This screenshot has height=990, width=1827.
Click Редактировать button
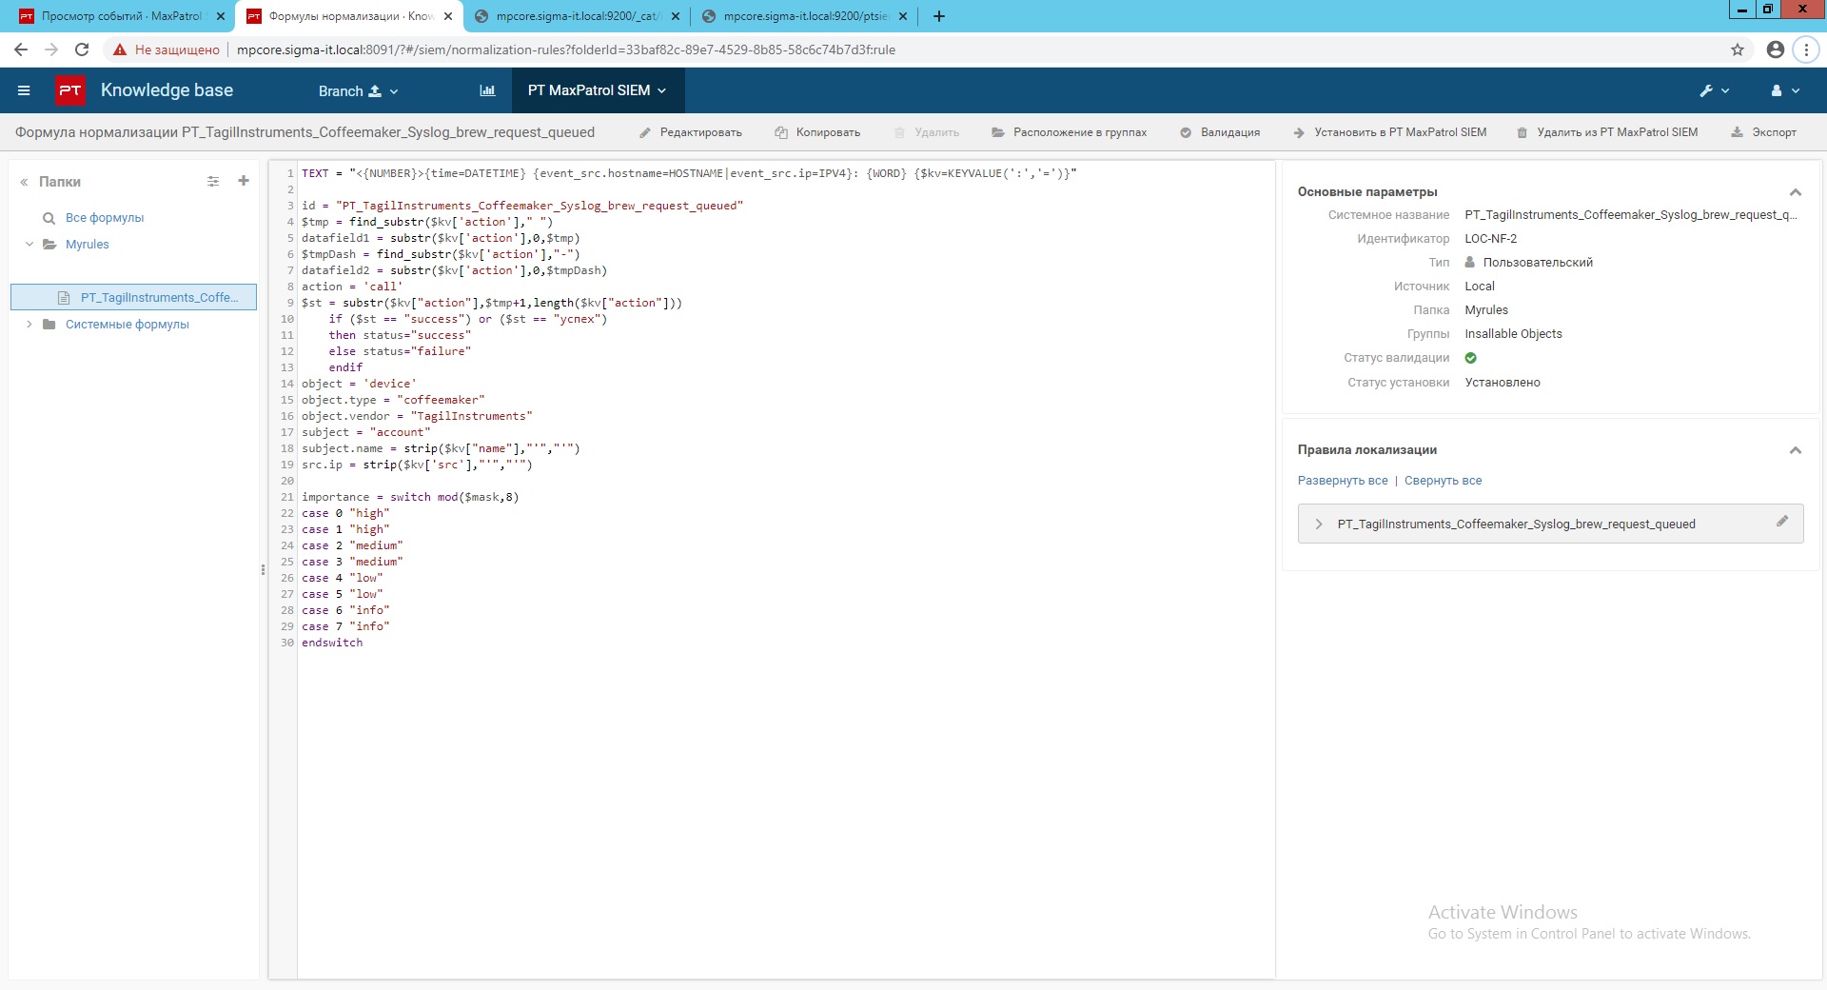coord(691,132)
